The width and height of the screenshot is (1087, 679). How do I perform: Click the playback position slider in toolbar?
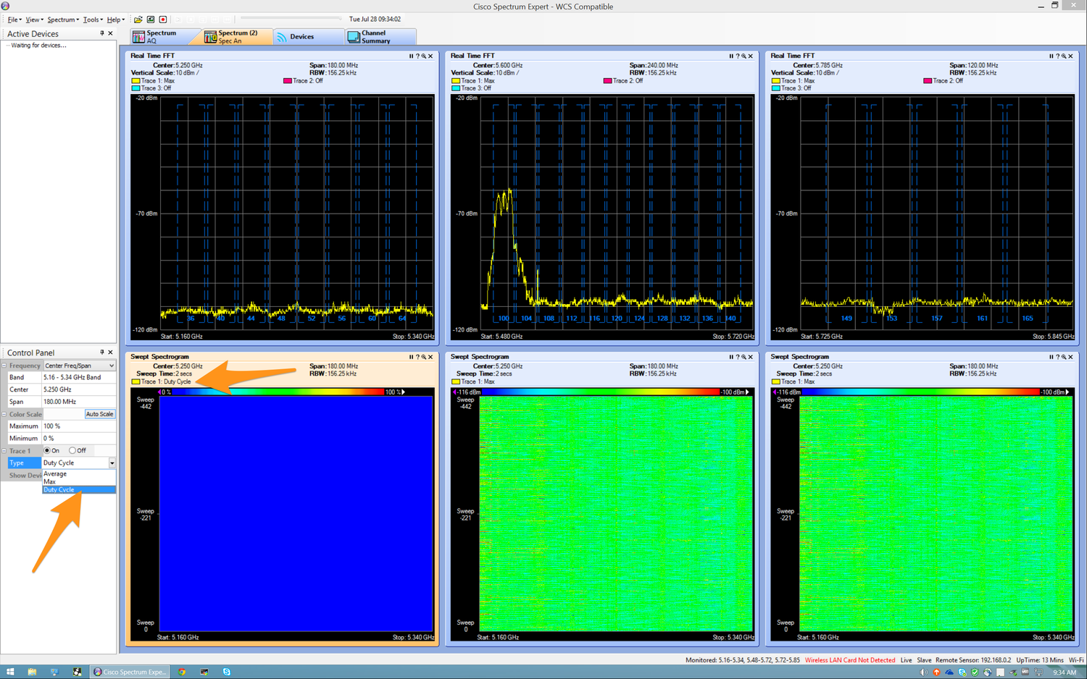(291, 19)
